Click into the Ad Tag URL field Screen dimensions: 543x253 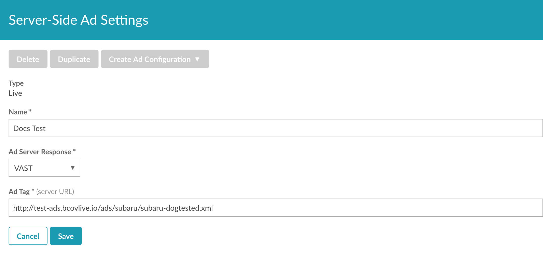275,208
